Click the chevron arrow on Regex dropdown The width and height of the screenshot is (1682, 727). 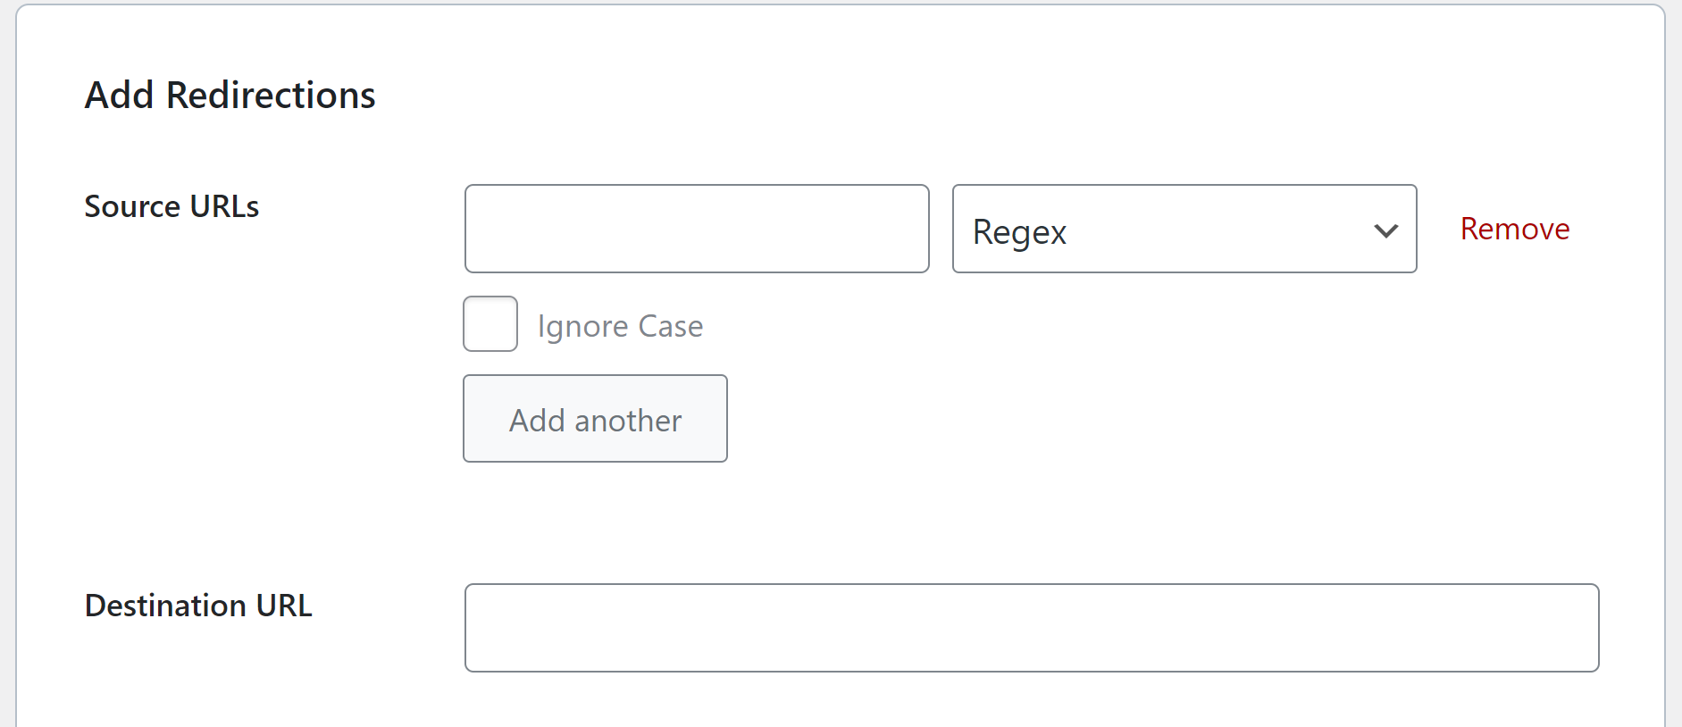click(x=1385, y=231)
